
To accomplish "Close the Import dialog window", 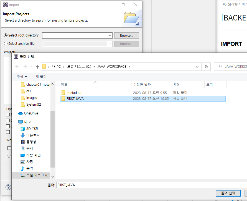I will (136, 5).
